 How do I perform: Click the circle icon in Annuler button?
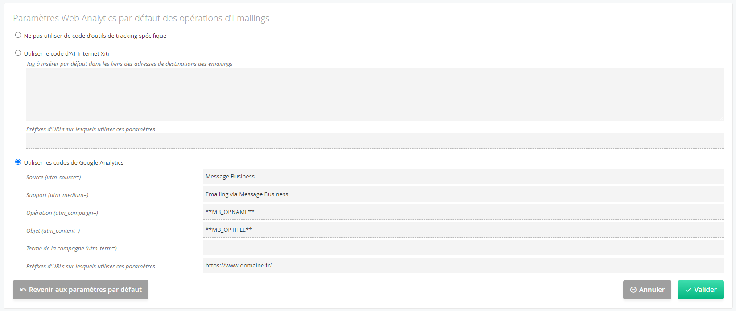pos(633,290)
